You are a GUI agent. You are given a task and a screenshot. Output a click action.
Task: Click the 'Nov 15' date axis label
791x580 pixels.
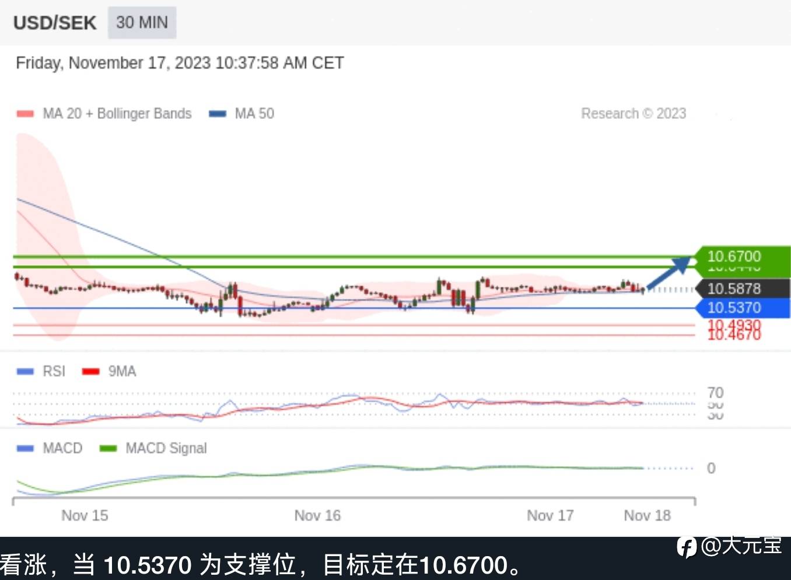click(85, 515)
